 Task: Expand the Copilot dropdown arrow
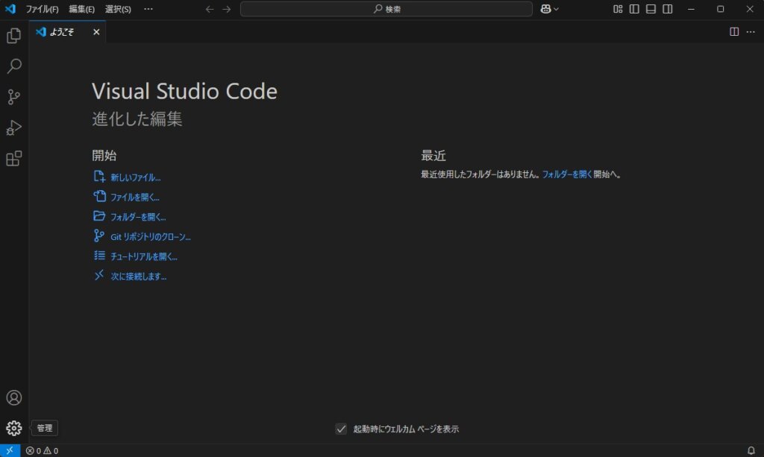pos(556,9)
